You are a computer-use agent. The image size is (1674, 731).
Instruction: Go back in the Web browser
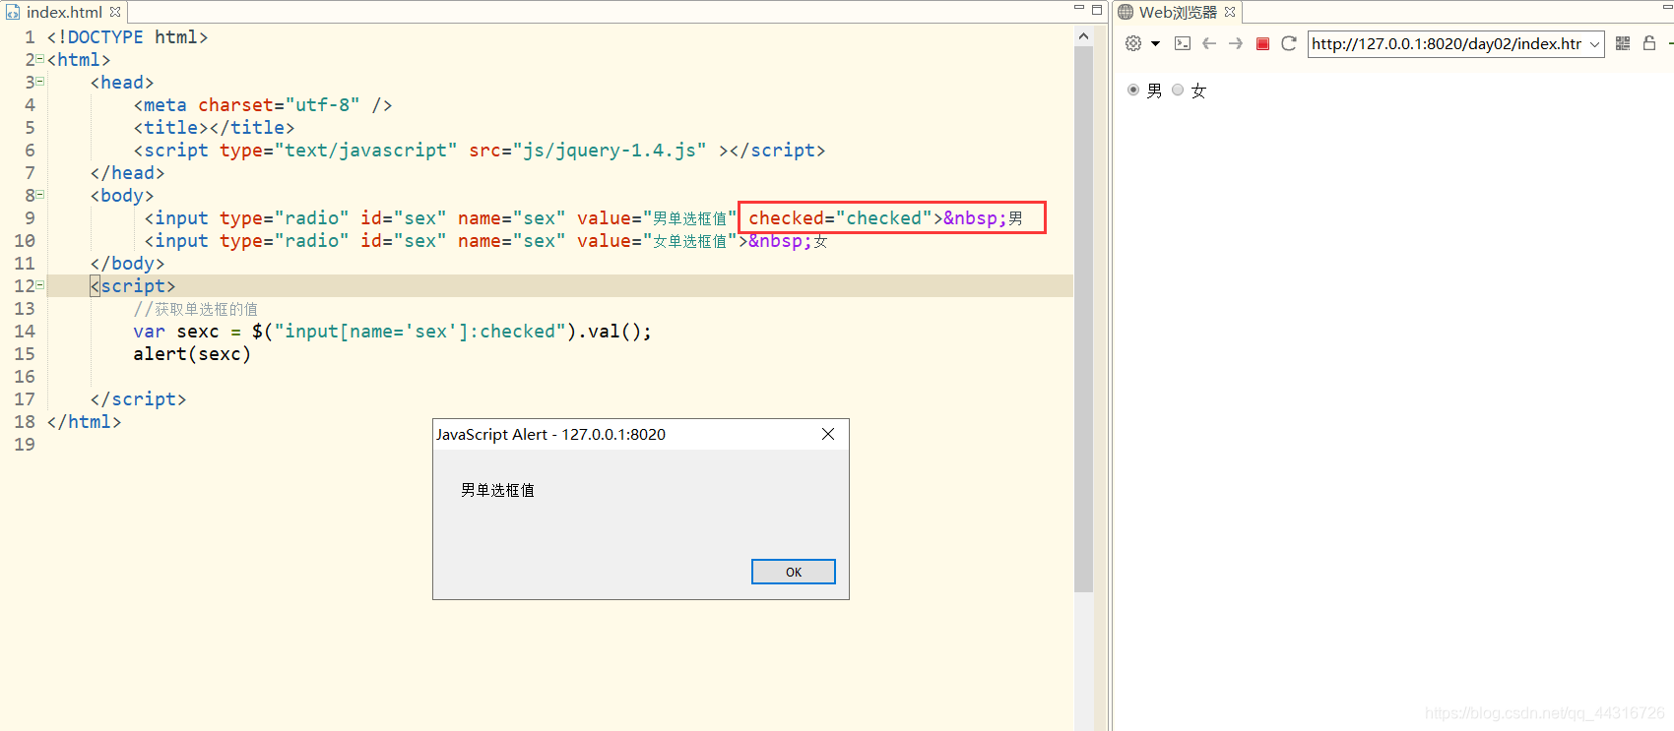[1209, 43]
